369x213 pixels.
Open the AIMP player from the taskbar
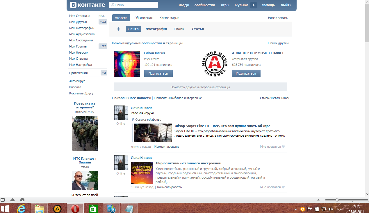point(57,209)
